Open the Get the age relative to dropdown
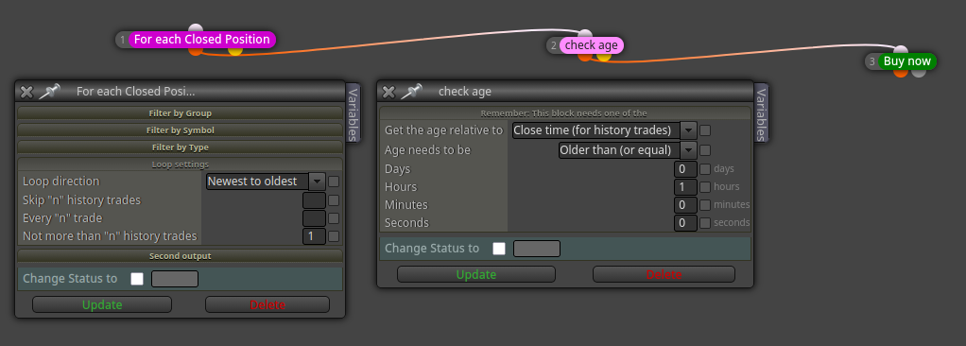This screenshot has height=346, width=966. click(604, 130)
